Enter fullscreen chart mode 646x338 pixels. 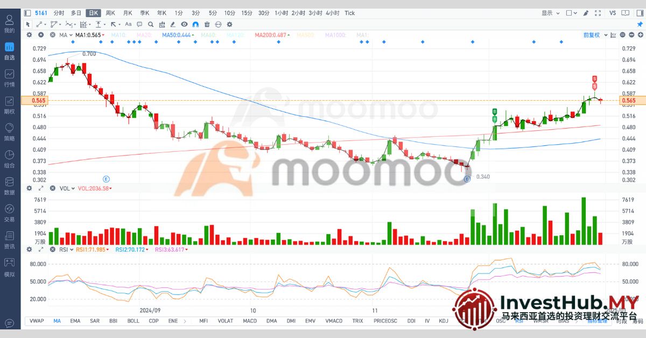(x=598, y=12)
